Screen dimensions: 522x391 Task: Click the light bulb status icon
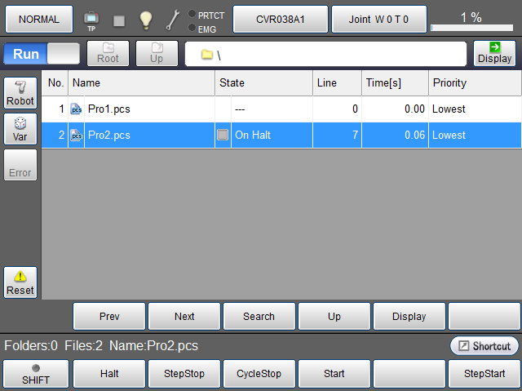point(146,20)
